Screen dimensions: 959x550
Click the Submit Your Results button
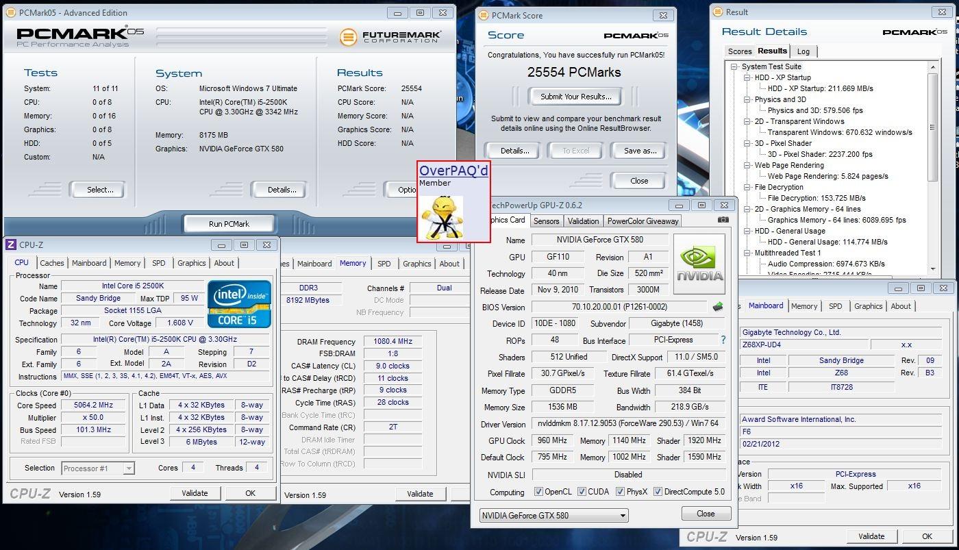pyautogui.click(x=575, y=97)
